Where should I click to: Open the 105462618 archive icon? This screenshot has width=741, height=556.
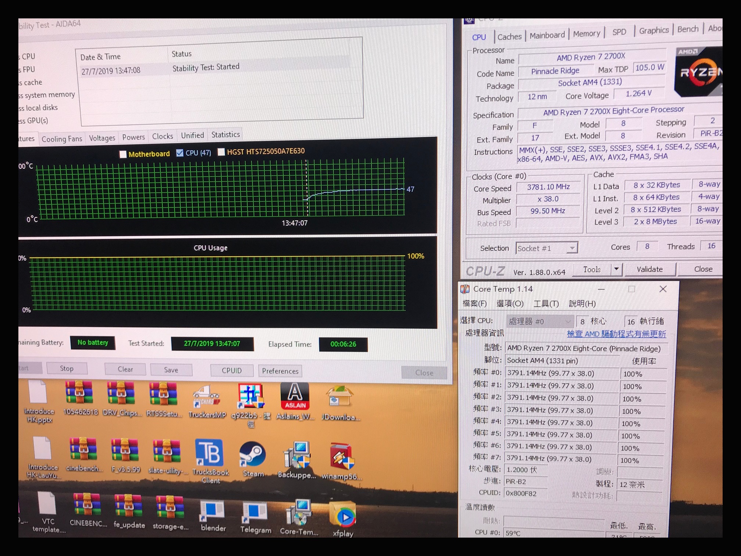pos(80,398)
